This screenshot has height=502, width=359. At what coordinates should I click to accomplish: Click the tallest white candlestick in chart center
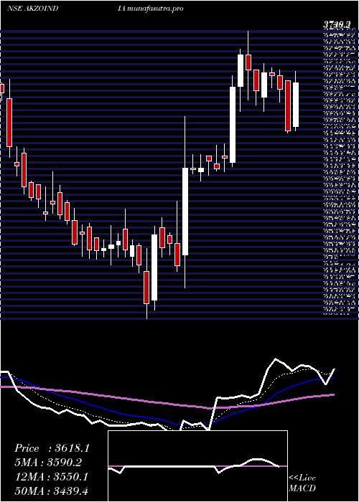click(185, 212)
